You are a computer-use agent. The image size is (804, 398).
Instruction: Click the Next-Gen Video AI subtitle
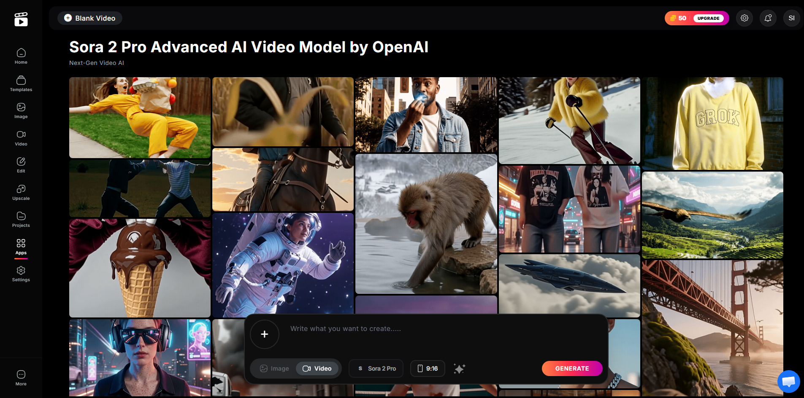click(97, 63)
